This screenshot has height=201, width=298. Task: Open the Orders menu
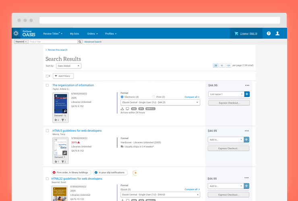click(x=92, y=34)
